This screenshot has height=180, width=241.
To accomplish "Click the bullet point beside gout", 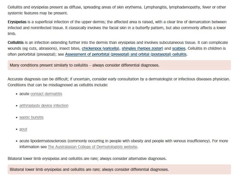I will [16, 129].
